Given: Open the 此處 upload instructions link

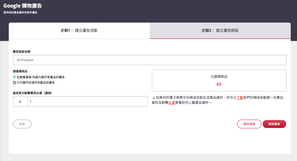Looking at the screenshot, I should point(172,102).
